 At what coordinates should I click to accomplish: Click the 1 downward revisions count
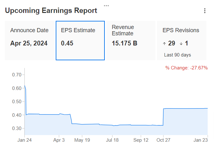click(186, 43)
